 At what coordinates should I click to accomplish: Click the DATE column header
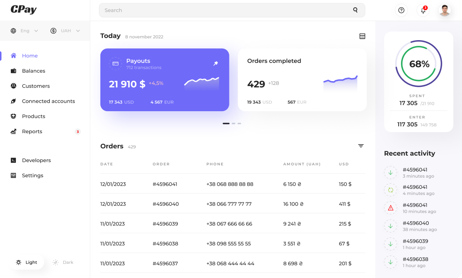click(x=107, y=164)
